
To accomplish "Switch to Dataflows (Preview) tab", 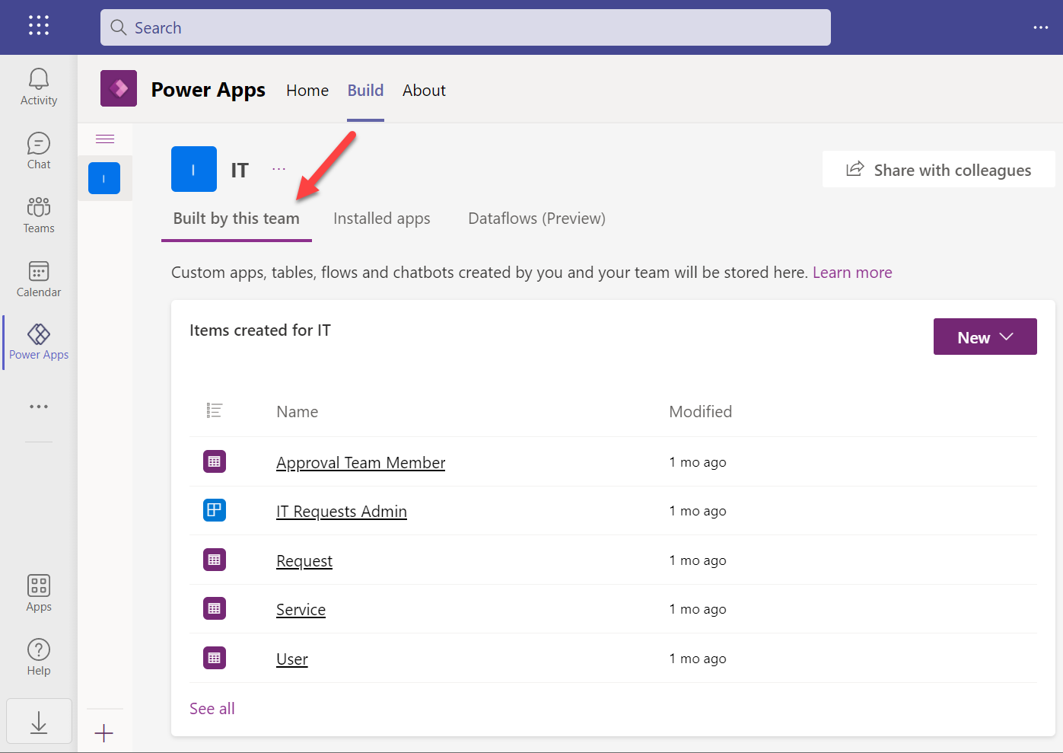I will [x=537, y=219].
